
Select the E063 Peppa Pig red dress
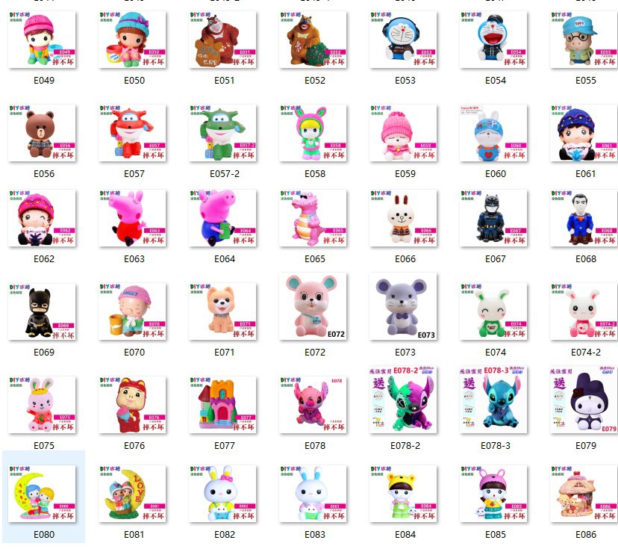(132, 218)
